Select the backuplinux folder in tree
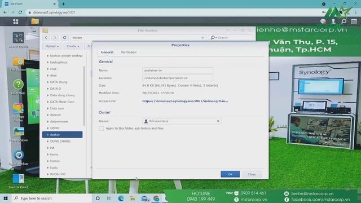 point(59,63)
